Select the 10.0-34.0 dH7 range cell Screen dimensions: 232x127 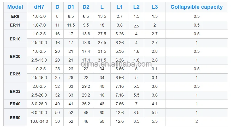tap(39, 121)
